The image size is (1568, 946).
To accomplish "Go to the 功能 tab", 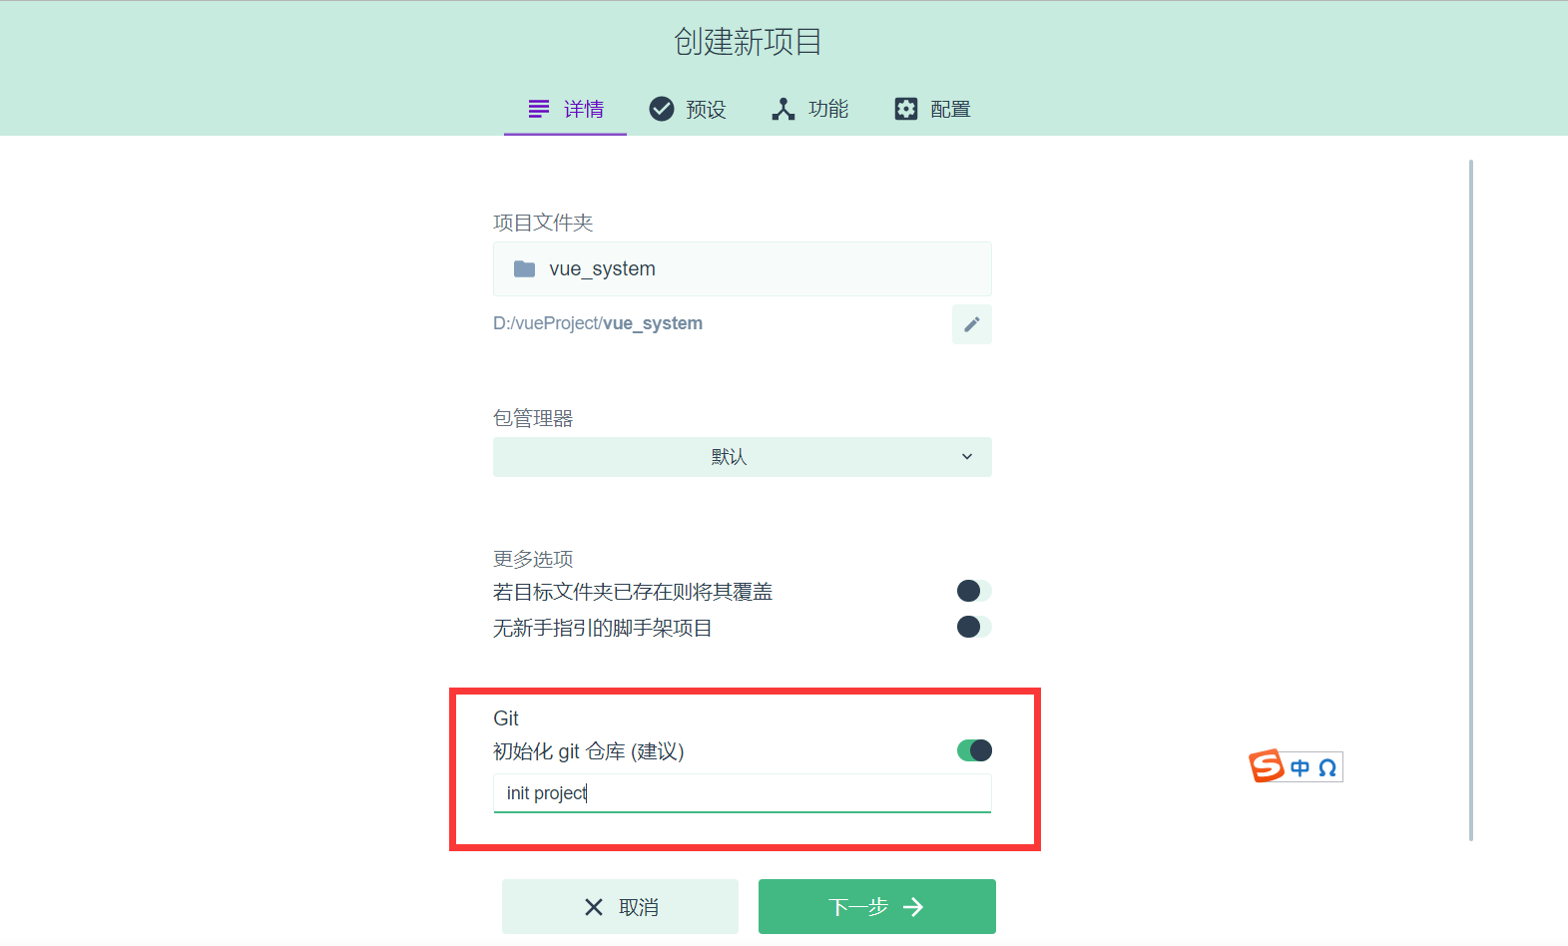I will [809, 109].
